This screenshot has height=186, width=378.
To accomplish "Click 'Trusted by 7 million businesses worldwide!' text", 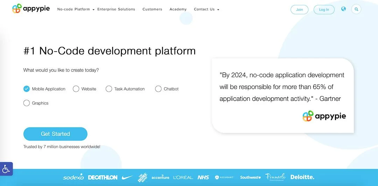I will [x=62, y=147].
